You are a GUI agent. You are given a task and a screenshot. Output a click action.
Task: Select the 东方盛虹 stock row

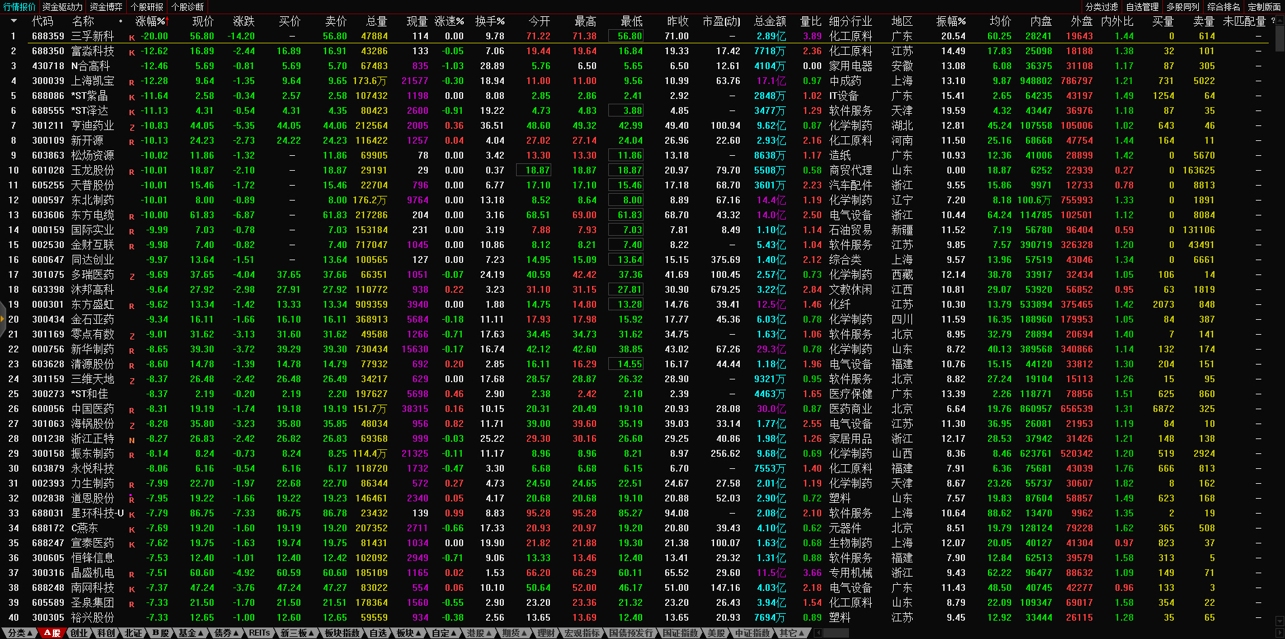click(92, 305)
